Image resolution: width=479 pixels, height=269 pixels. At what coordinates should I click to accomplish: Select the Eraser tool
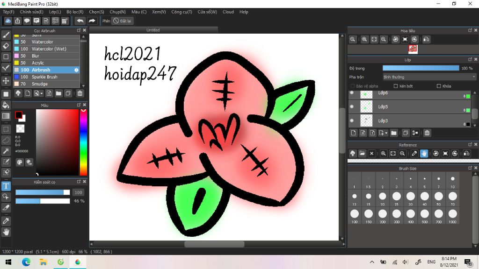point(6,46)
